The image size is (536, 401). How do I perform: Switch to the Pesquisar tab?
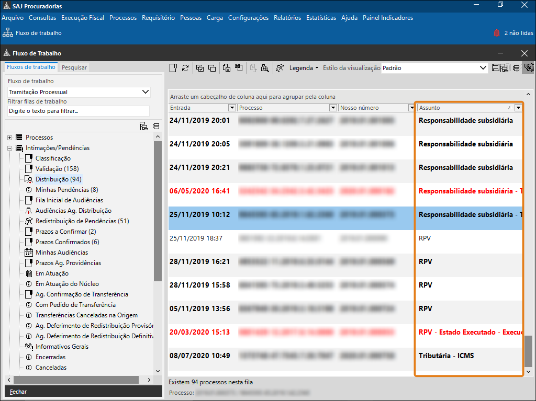pyautogui.click(x=74, y=67)
